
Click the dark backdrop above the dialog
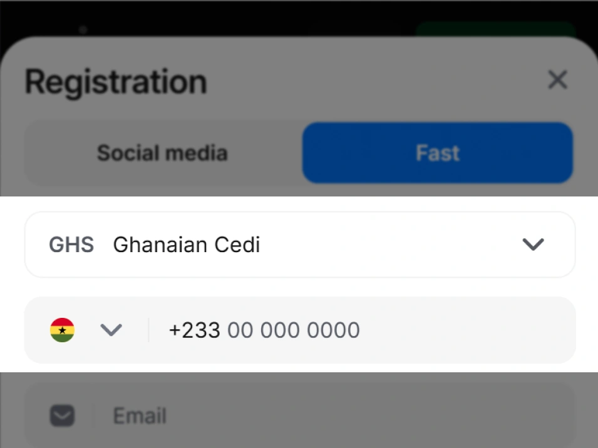250,16
